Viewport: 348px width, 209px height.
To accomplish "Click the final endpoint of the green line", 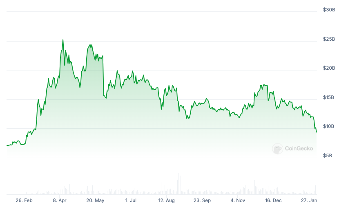I will [x=317, y=132].
